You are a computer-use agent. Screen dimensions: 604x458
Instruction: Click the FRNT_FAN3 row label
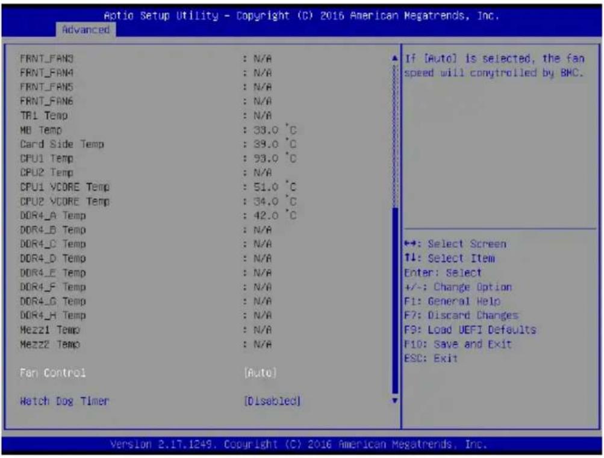pos(46,58)
